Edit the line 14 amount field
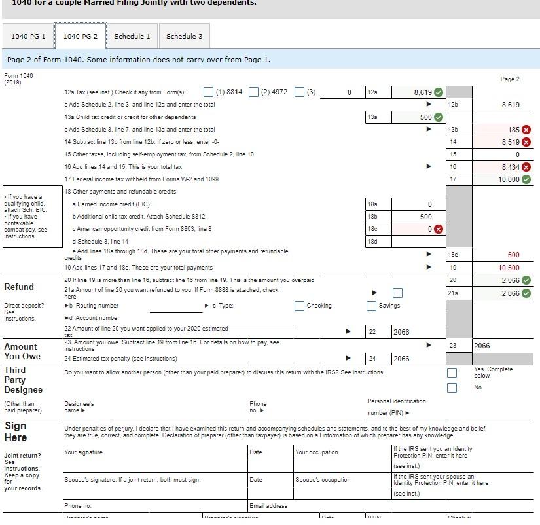 coord(503,142)
